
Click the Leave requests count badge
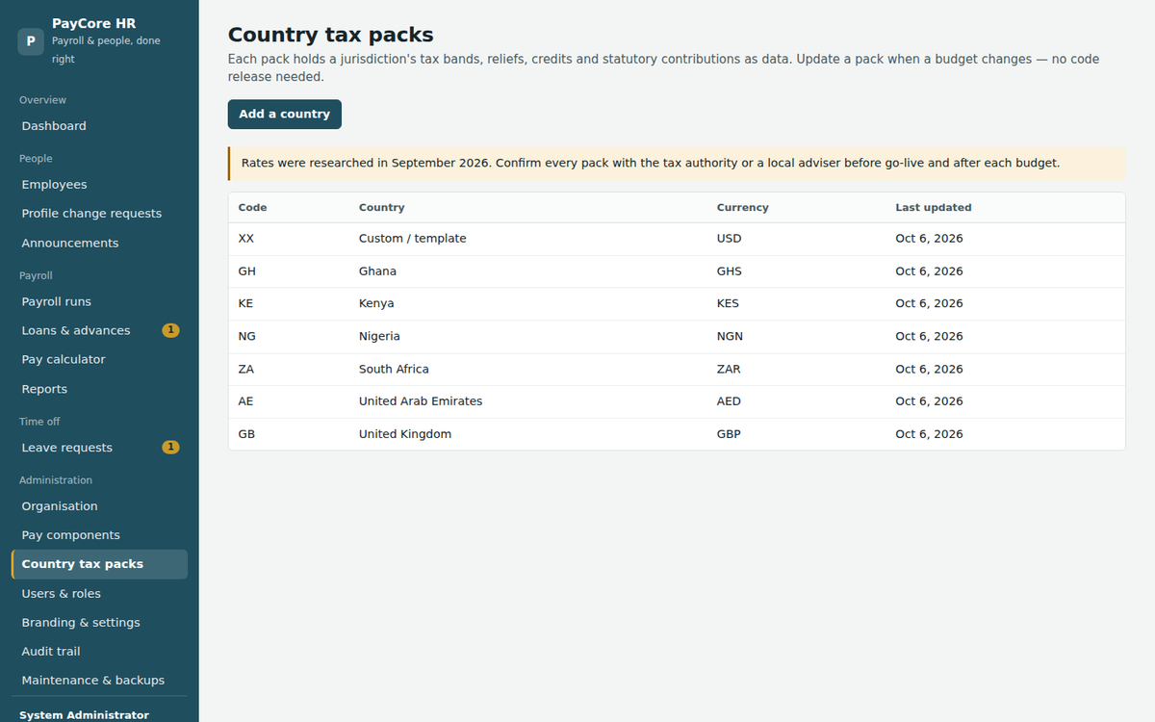click(170, 447)
